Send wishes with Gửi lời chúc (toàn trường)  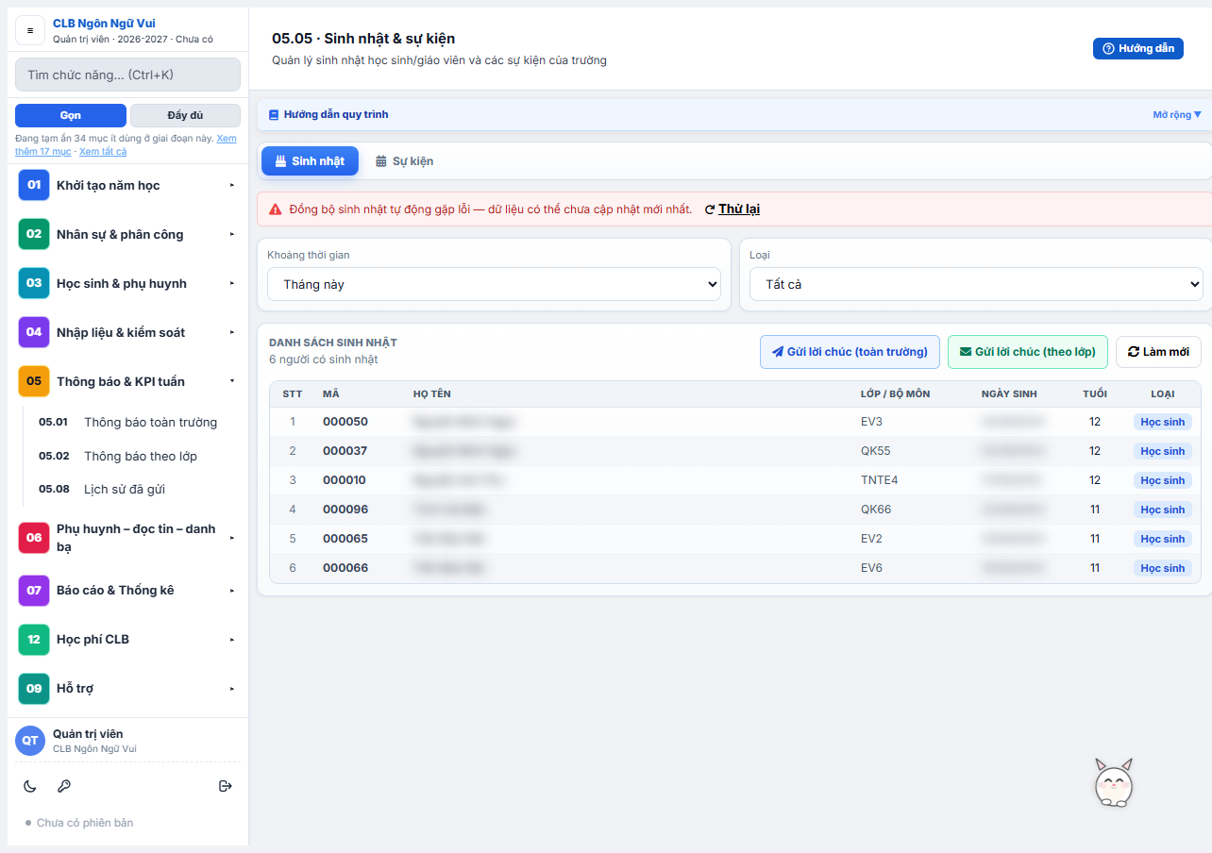pyautogui.click(x=850, y=352)
